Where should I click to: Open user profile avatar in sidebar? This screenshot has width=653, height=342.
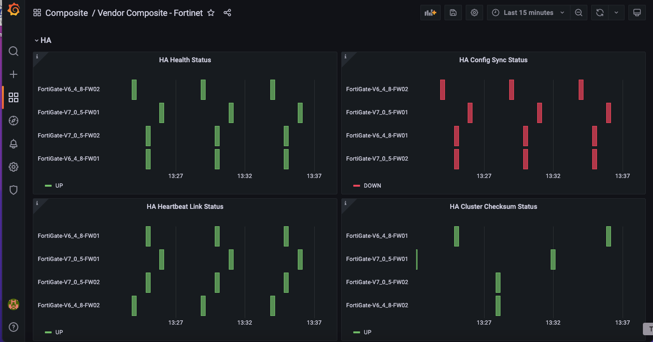pos(14,304)
